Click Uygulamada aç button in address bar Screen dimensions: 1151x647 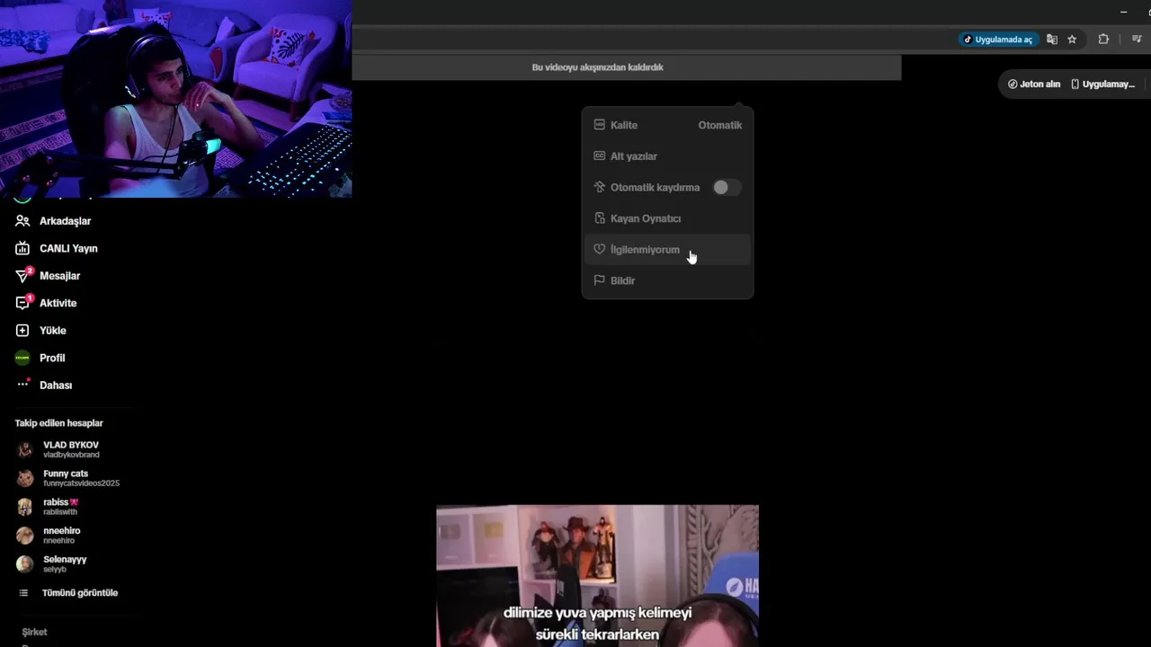pos(998,40)
